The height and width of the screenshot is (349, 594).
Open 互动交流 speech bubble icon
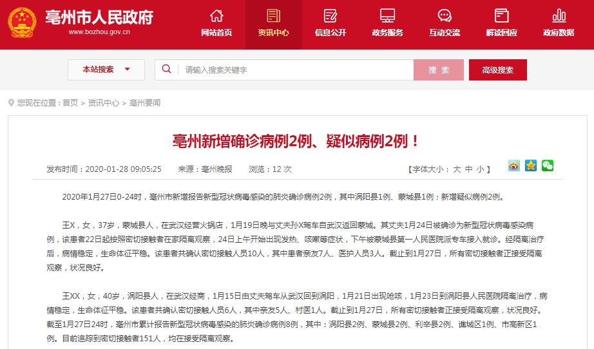445,16
